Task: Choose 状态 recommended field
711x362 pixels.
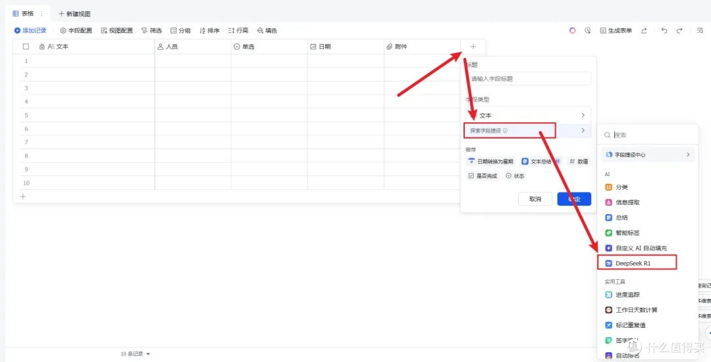Action: [515, 176]
